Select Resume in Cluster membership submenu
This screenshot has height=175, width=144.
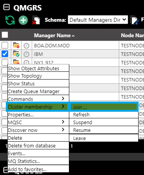click(104, 130)
